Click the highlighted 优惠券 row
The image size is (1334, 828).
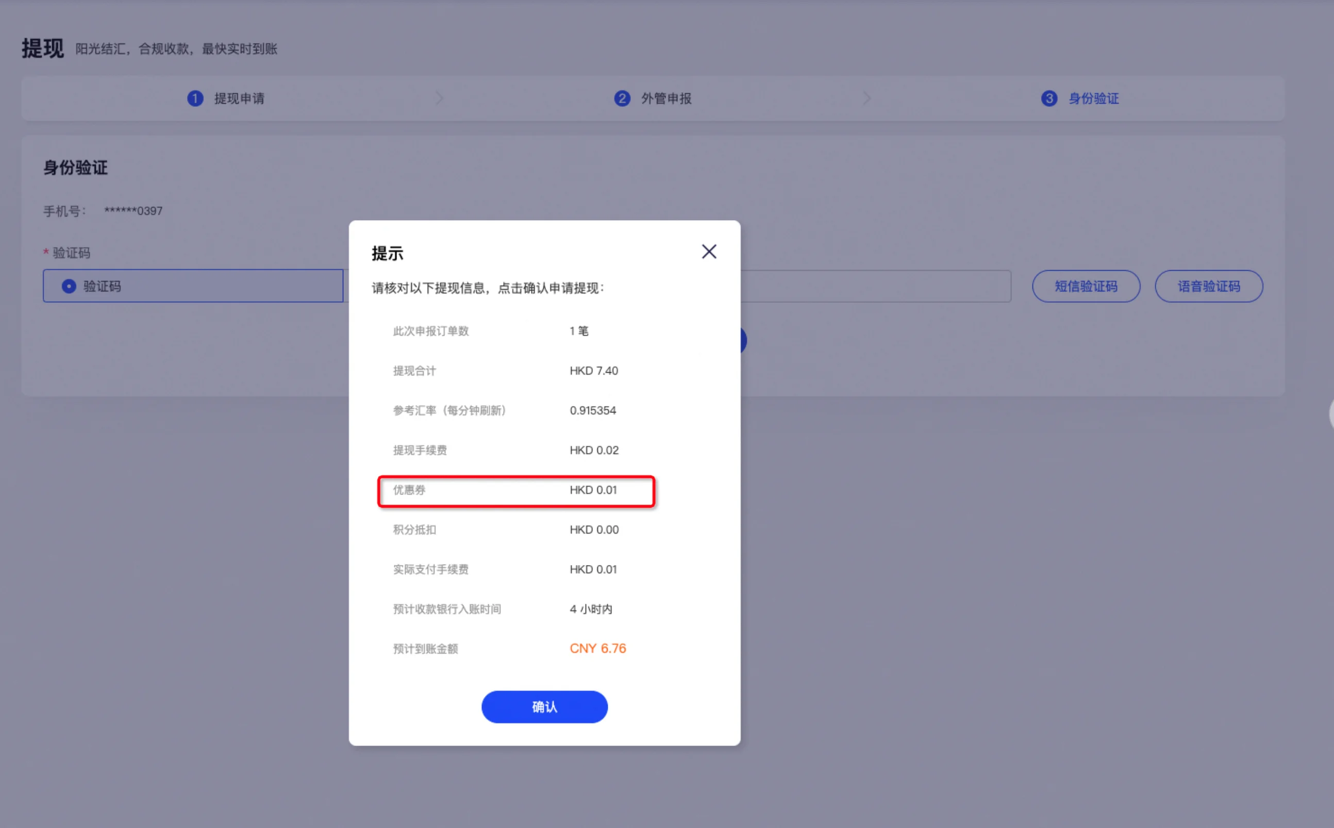tap(515, 490)
